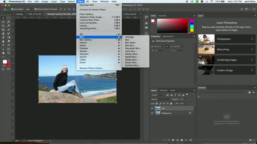The width and height of the screenshot is (257, 144).
Task: Open Photography tutorials chevron
Action: 252,39
